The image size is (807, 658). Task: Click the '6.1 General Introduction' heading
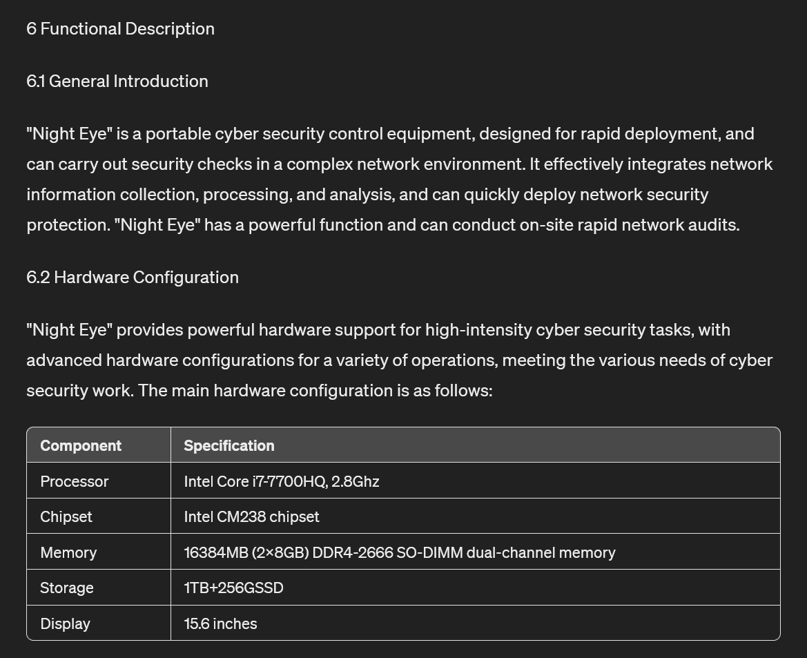coord(117,81)
